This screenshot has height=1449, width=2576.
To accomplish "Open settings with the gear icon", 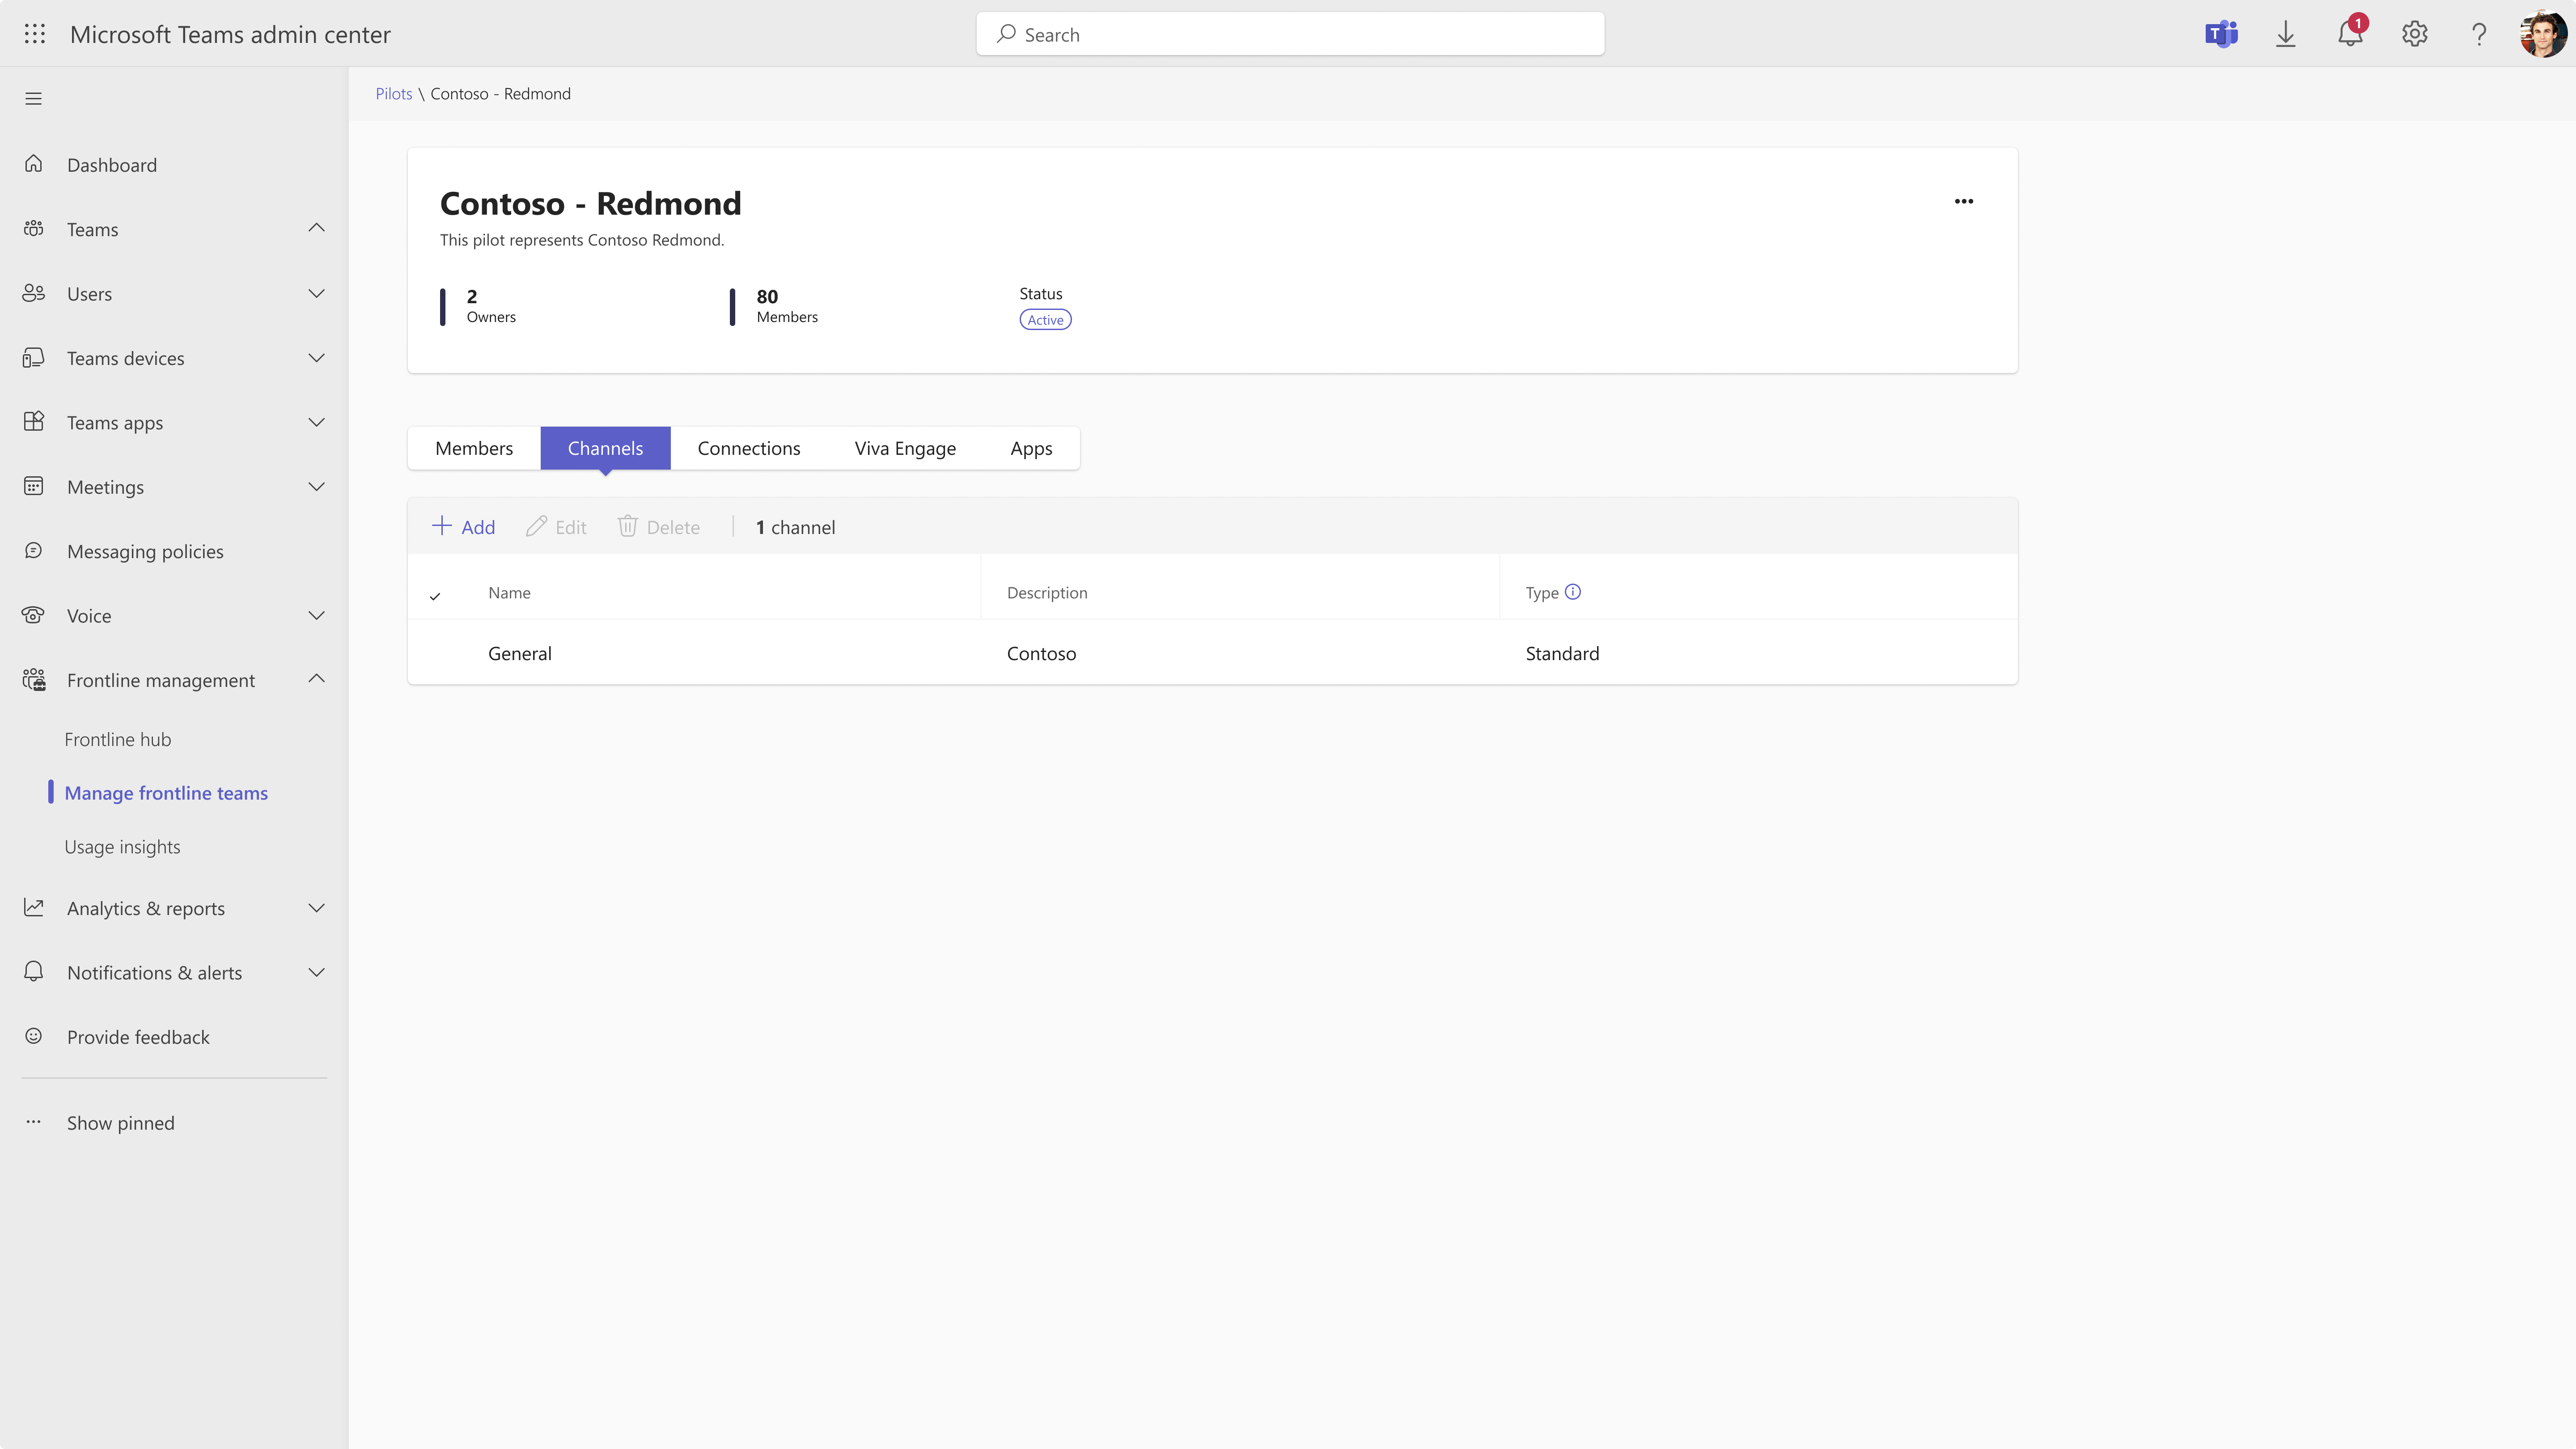I will pos(2414,33).
